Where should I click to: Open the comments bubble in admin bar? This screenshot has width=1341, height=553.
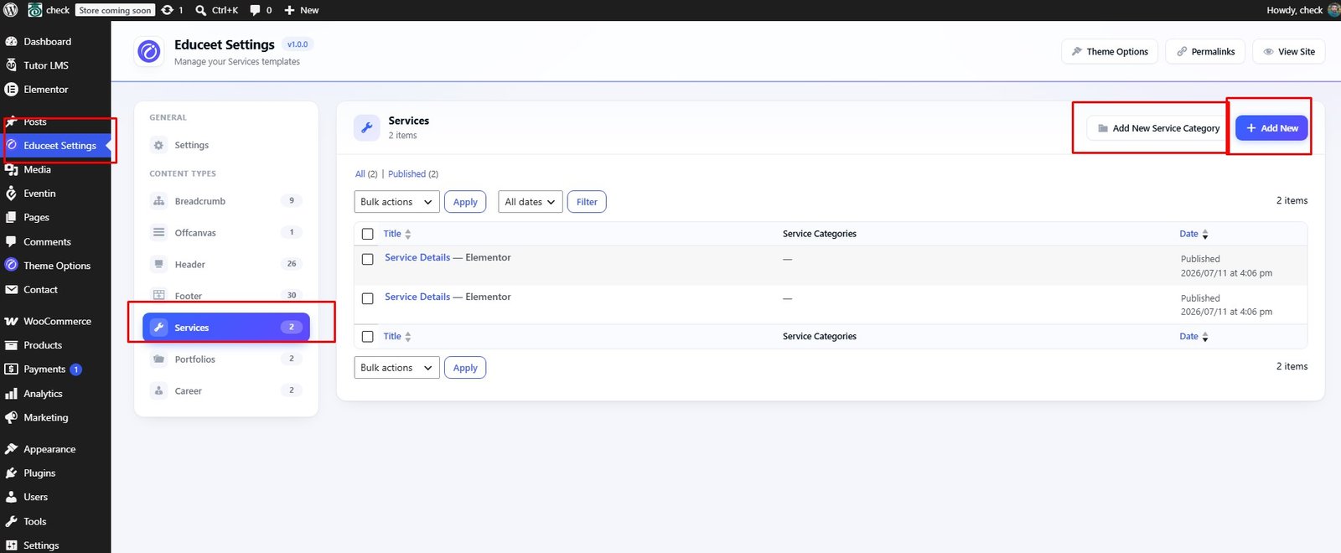256,10
